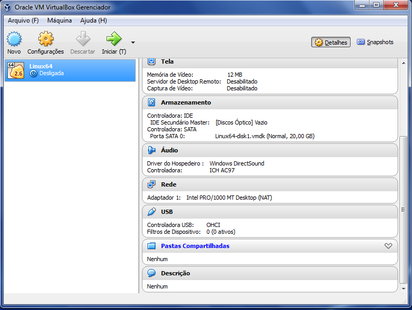412x310 pixels.
Task: Switch to Snapshots view button
Action: [375, 42]
